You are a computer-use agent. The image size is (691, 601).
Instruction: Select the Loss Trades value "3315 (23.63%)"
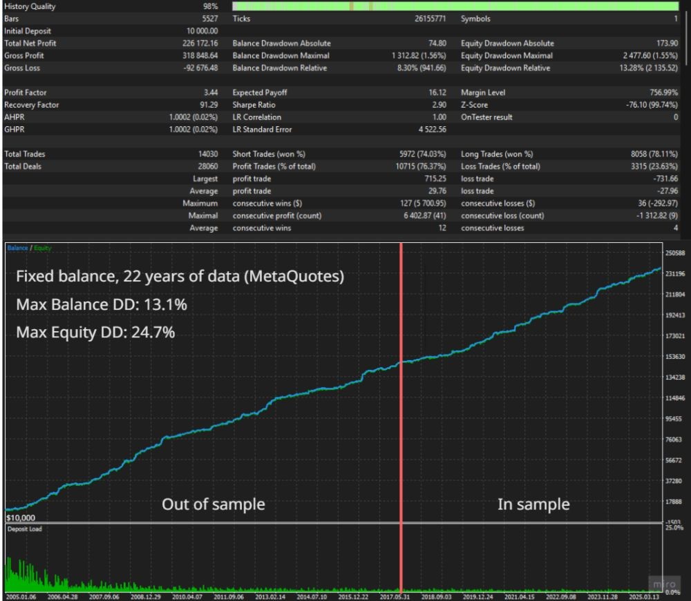[654, 166]
